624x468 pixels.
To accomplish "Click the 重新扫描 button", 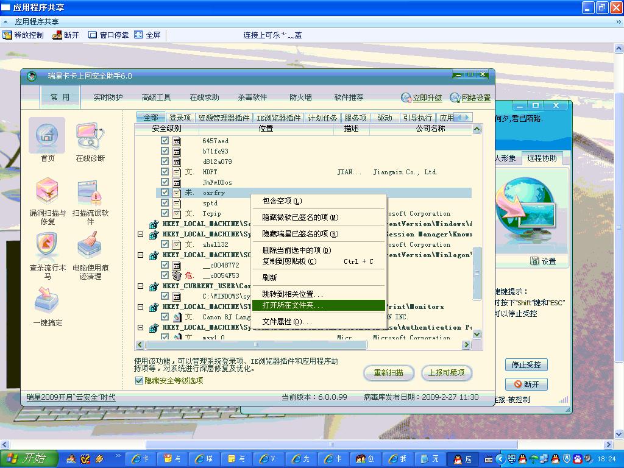I will (x=388, y=373).
